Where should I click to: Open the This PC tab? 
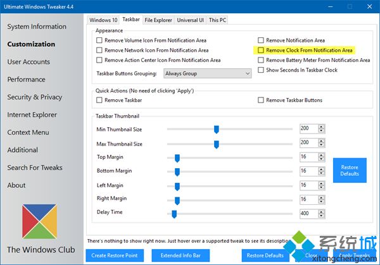[217, 20]
